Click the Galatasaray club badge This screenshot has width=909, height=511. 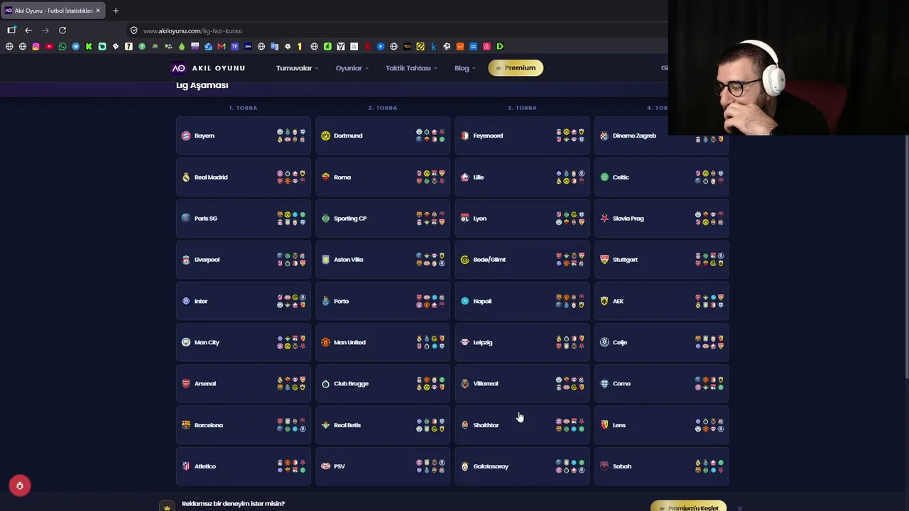pyautogui.click(x=465, y=466)
